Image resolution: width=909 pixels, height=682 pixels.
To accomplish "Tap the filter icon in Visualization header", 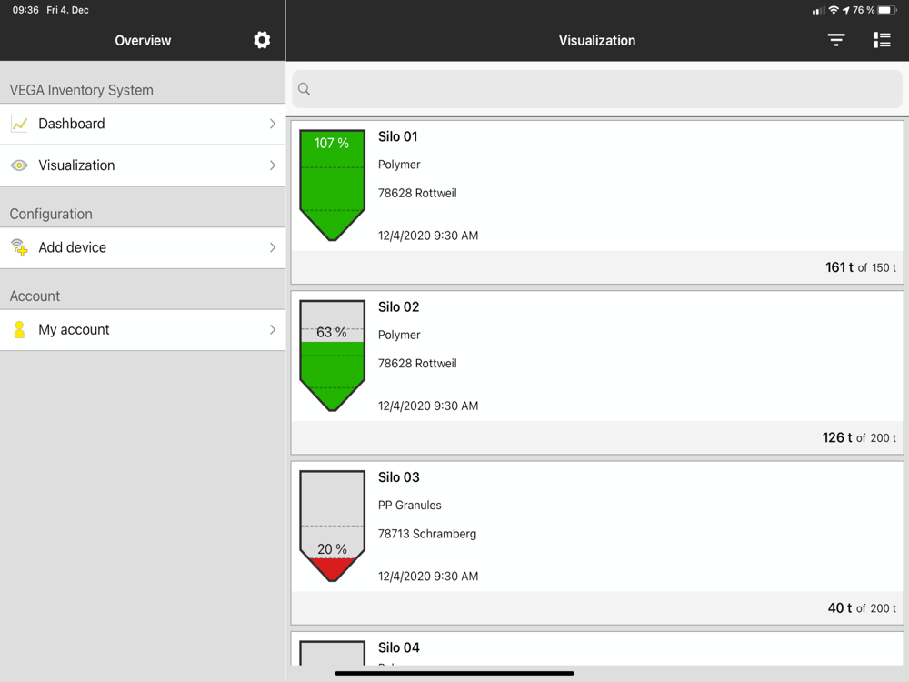I will pos(836,40).
